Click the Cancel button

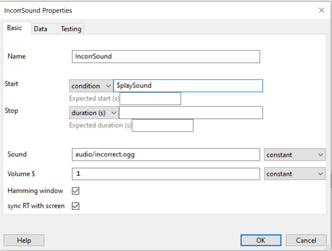point(306,240)
